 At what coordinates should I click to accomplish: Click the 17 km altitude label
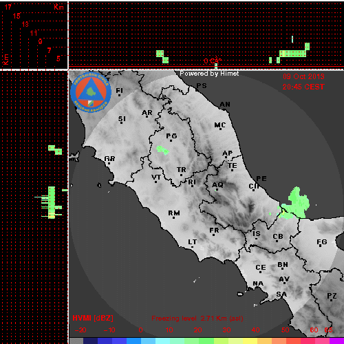[x=8, y=7]
